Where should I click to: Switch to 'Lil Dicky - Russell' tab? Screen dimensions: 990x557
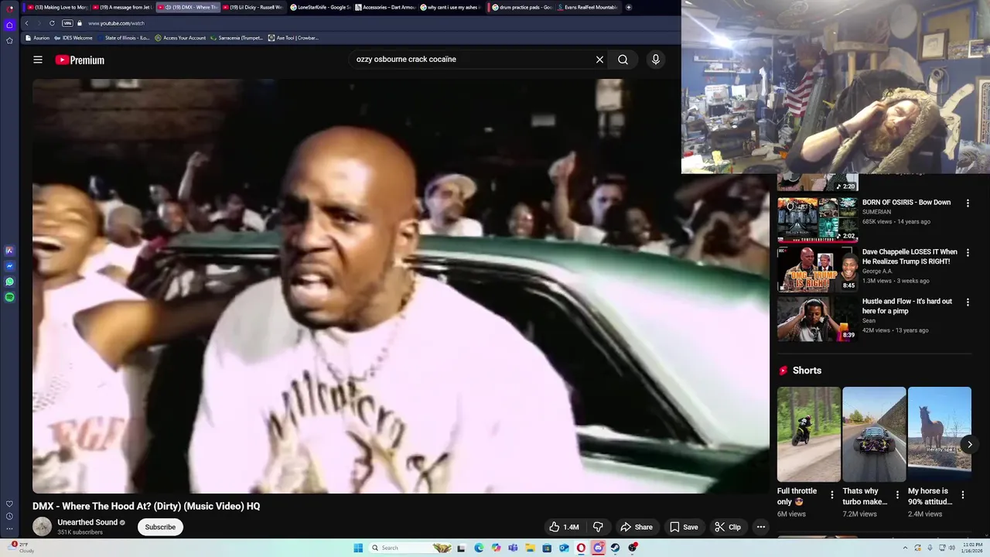254,7
